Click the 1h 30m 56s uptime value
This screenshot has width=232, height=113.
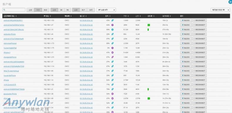[167, 34]
